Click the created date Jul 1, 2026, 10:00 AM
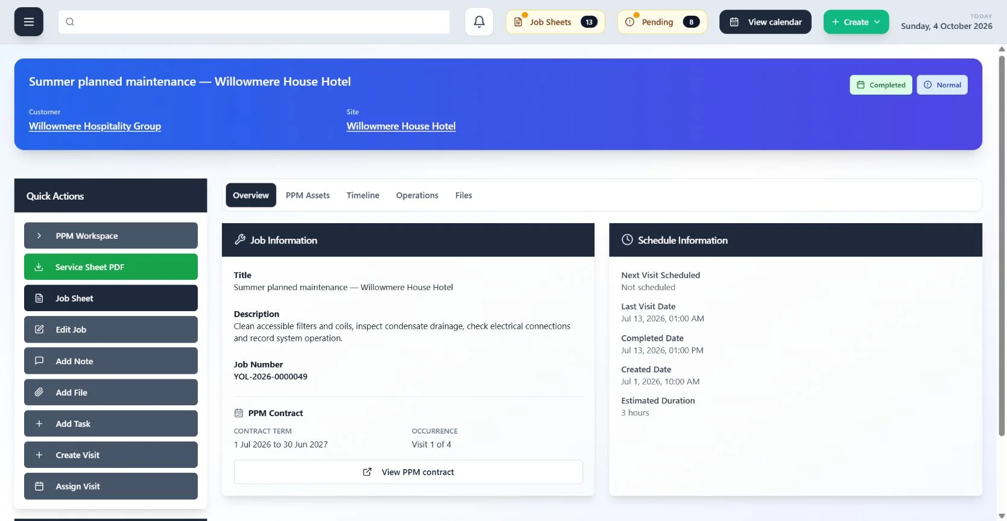The width and height of the screenshot is (1007, 521). pyautogui.click(x=660, y=382)
